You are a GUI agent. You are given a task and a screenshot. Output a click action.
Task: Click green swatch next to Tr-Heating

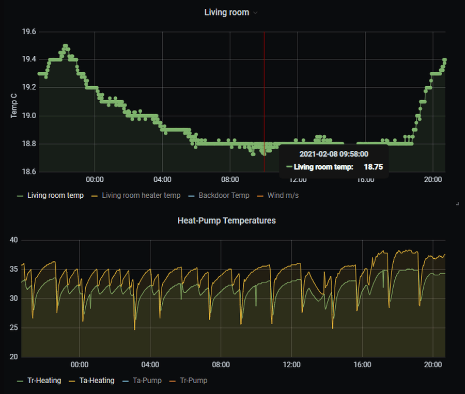(x=20, y=381)
